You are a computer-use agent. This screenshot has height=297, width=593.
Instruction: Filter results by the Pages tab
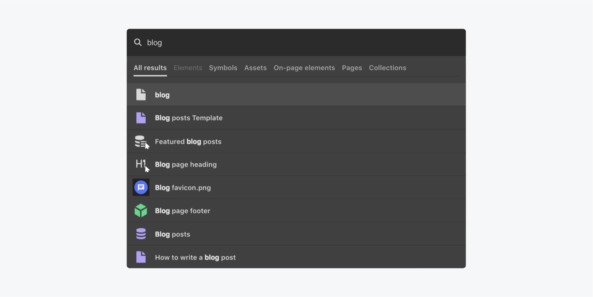click(x=352, y=68)
